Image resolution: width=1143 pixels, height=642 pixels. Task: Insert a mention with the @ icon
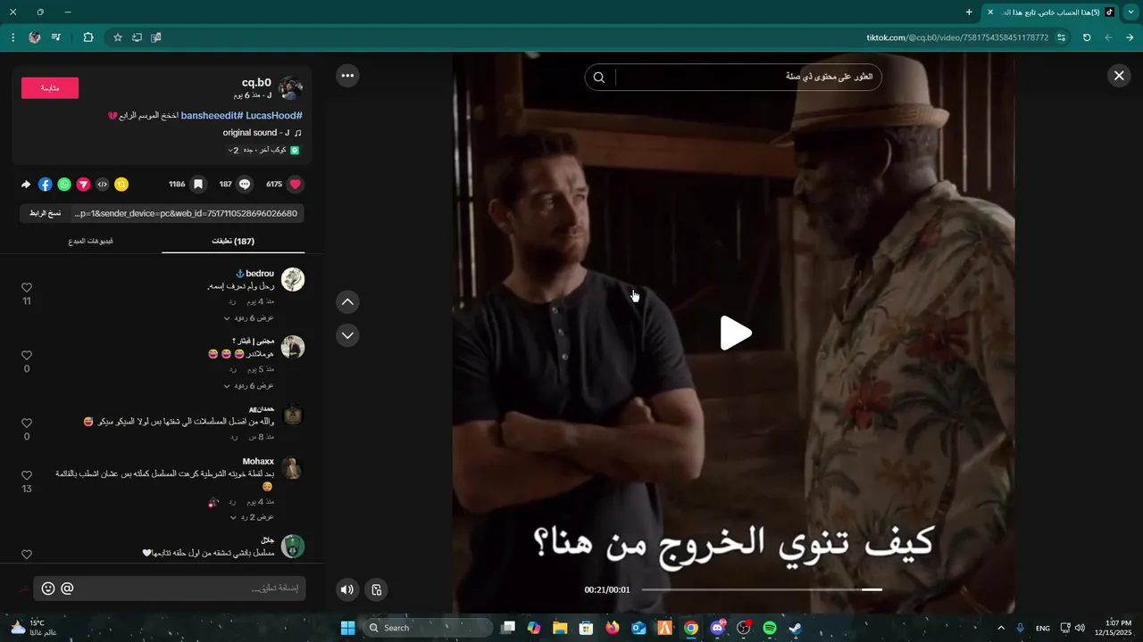(67, 588)
